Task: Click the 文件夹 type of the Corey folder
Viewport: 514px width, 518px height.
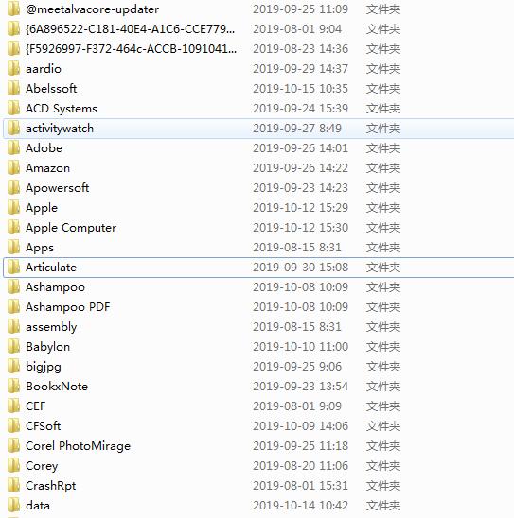Action: click(383, 466)
